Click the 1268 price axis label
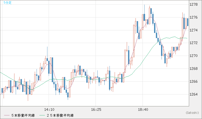This screenshot has width=202, height=119. point(193,69)
